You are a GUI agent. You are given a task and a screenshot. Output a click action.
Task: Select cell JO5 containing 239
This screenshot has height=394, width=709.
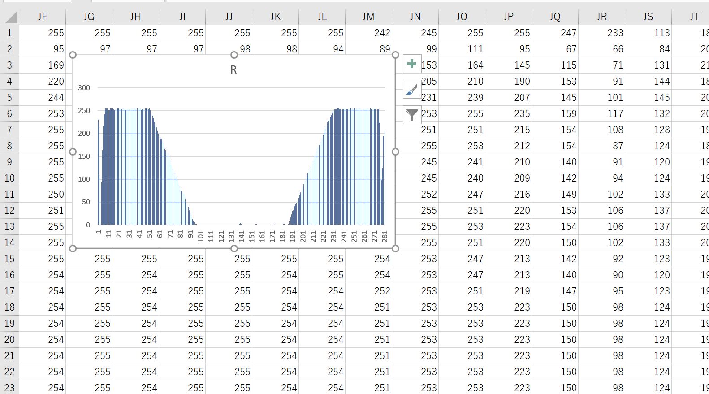point(462,97)
